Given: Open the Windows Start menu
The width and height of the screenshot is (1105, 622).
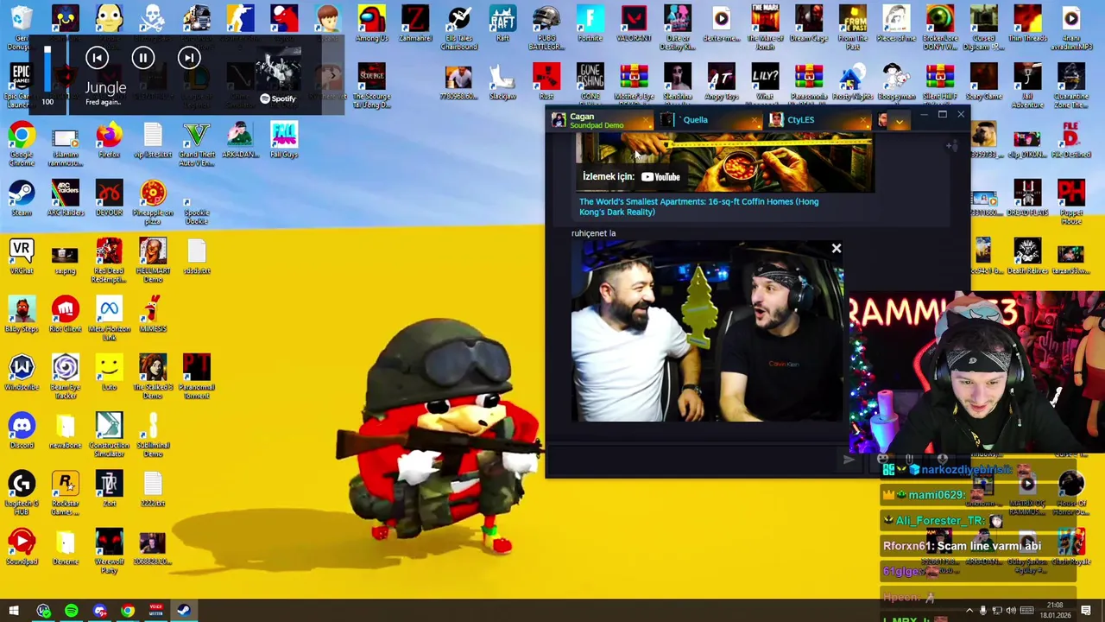Looking at the screenshot, I should tap(14, 611).
